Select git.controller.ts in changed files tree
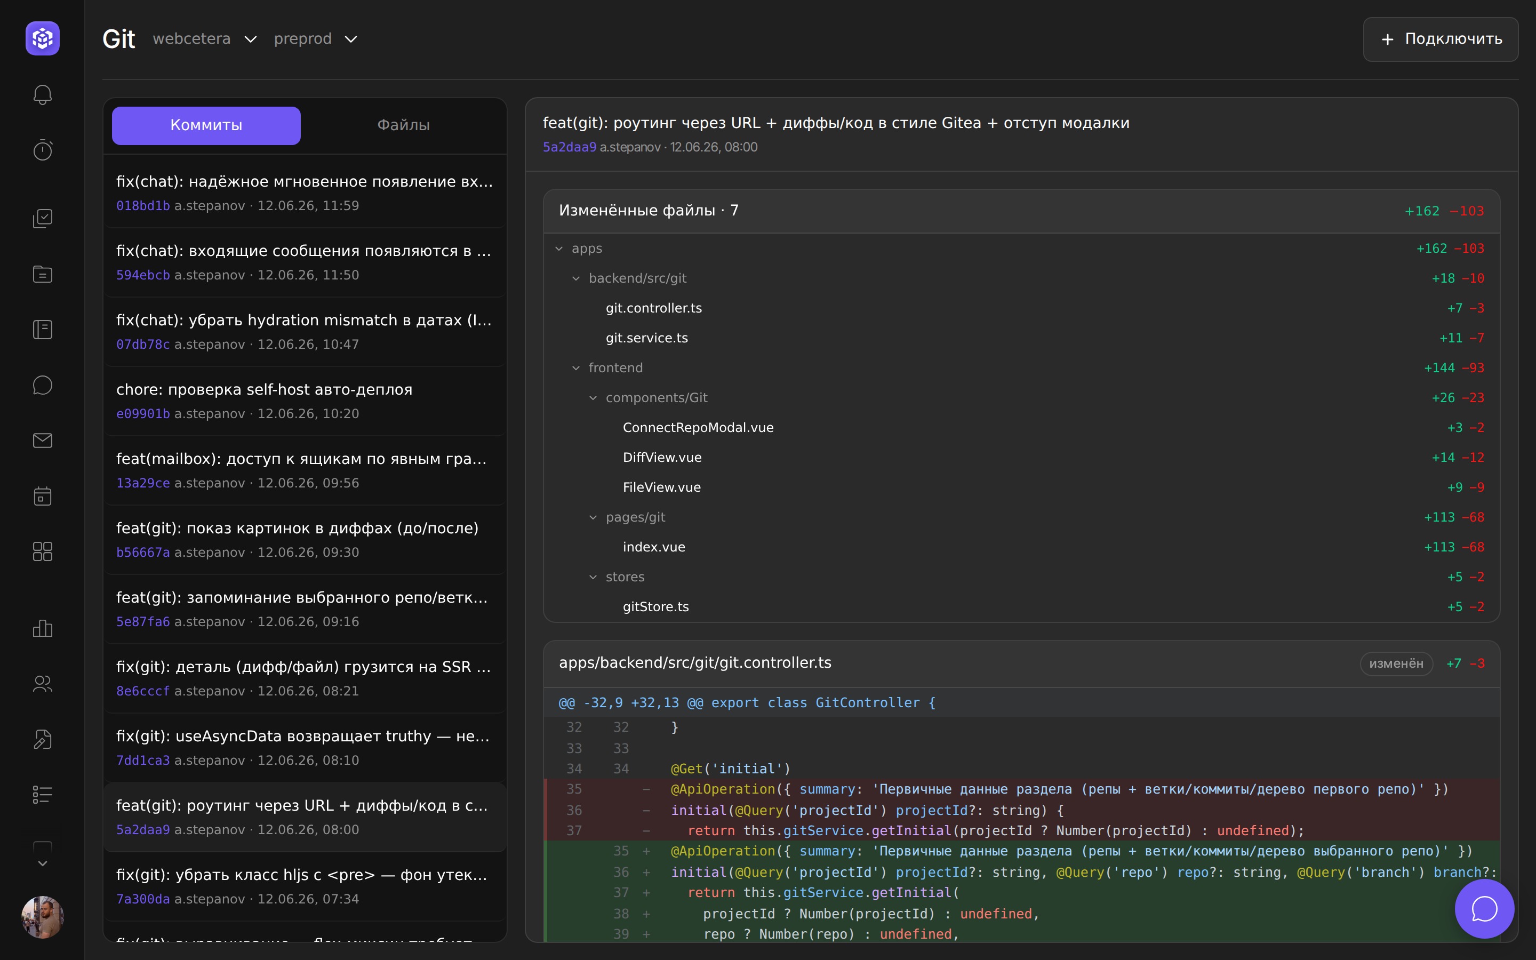The height and width of the screenshot is (960, 1536). 1022,308
